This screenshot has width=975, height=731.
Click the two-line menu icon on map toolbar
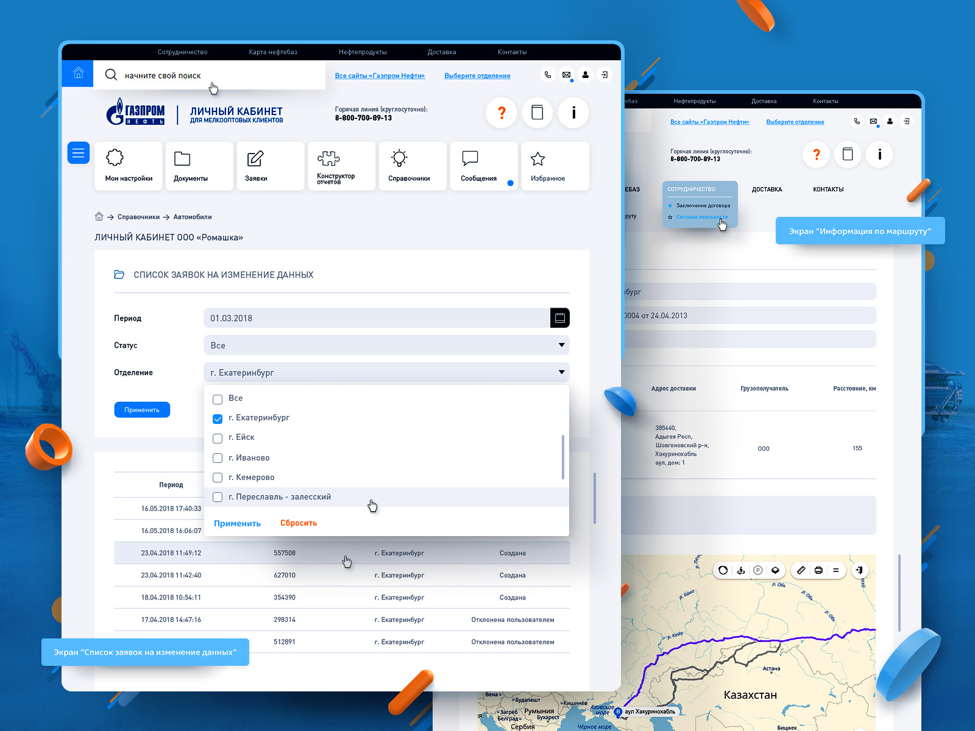pyautogui.click(x=835, y=570)
